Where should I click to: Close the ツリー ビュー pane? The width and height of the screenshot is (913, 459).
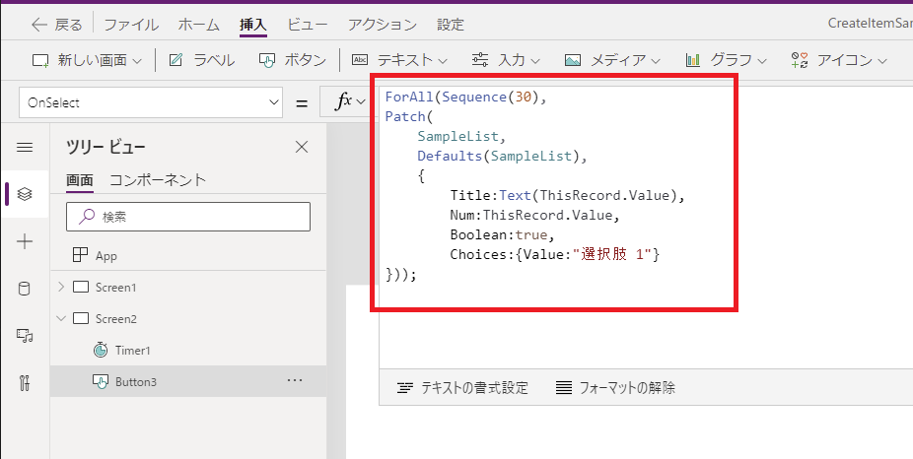click(x=302, y=147)
